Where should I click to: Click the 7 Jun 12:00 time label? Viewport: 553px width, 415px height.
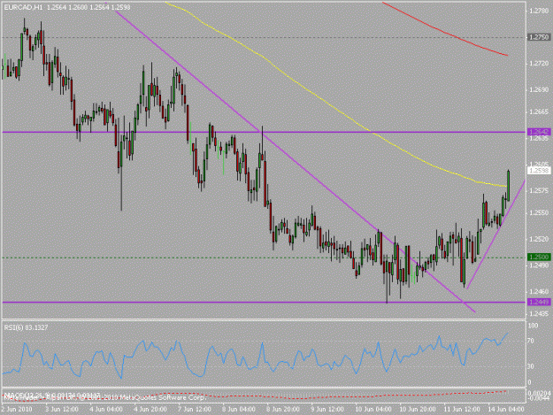click(x=195, y=410)
